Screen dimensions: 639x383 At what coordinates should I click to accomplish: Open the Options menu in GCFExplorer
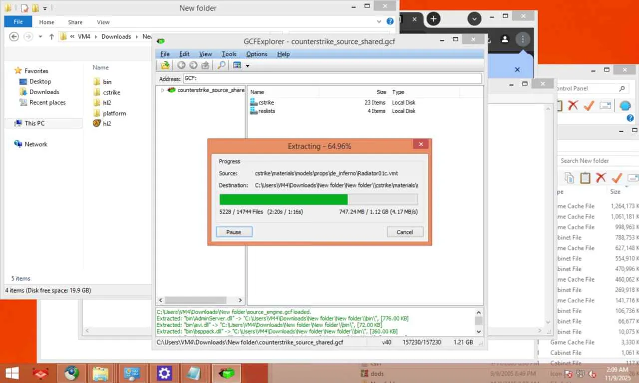(257, 54)
